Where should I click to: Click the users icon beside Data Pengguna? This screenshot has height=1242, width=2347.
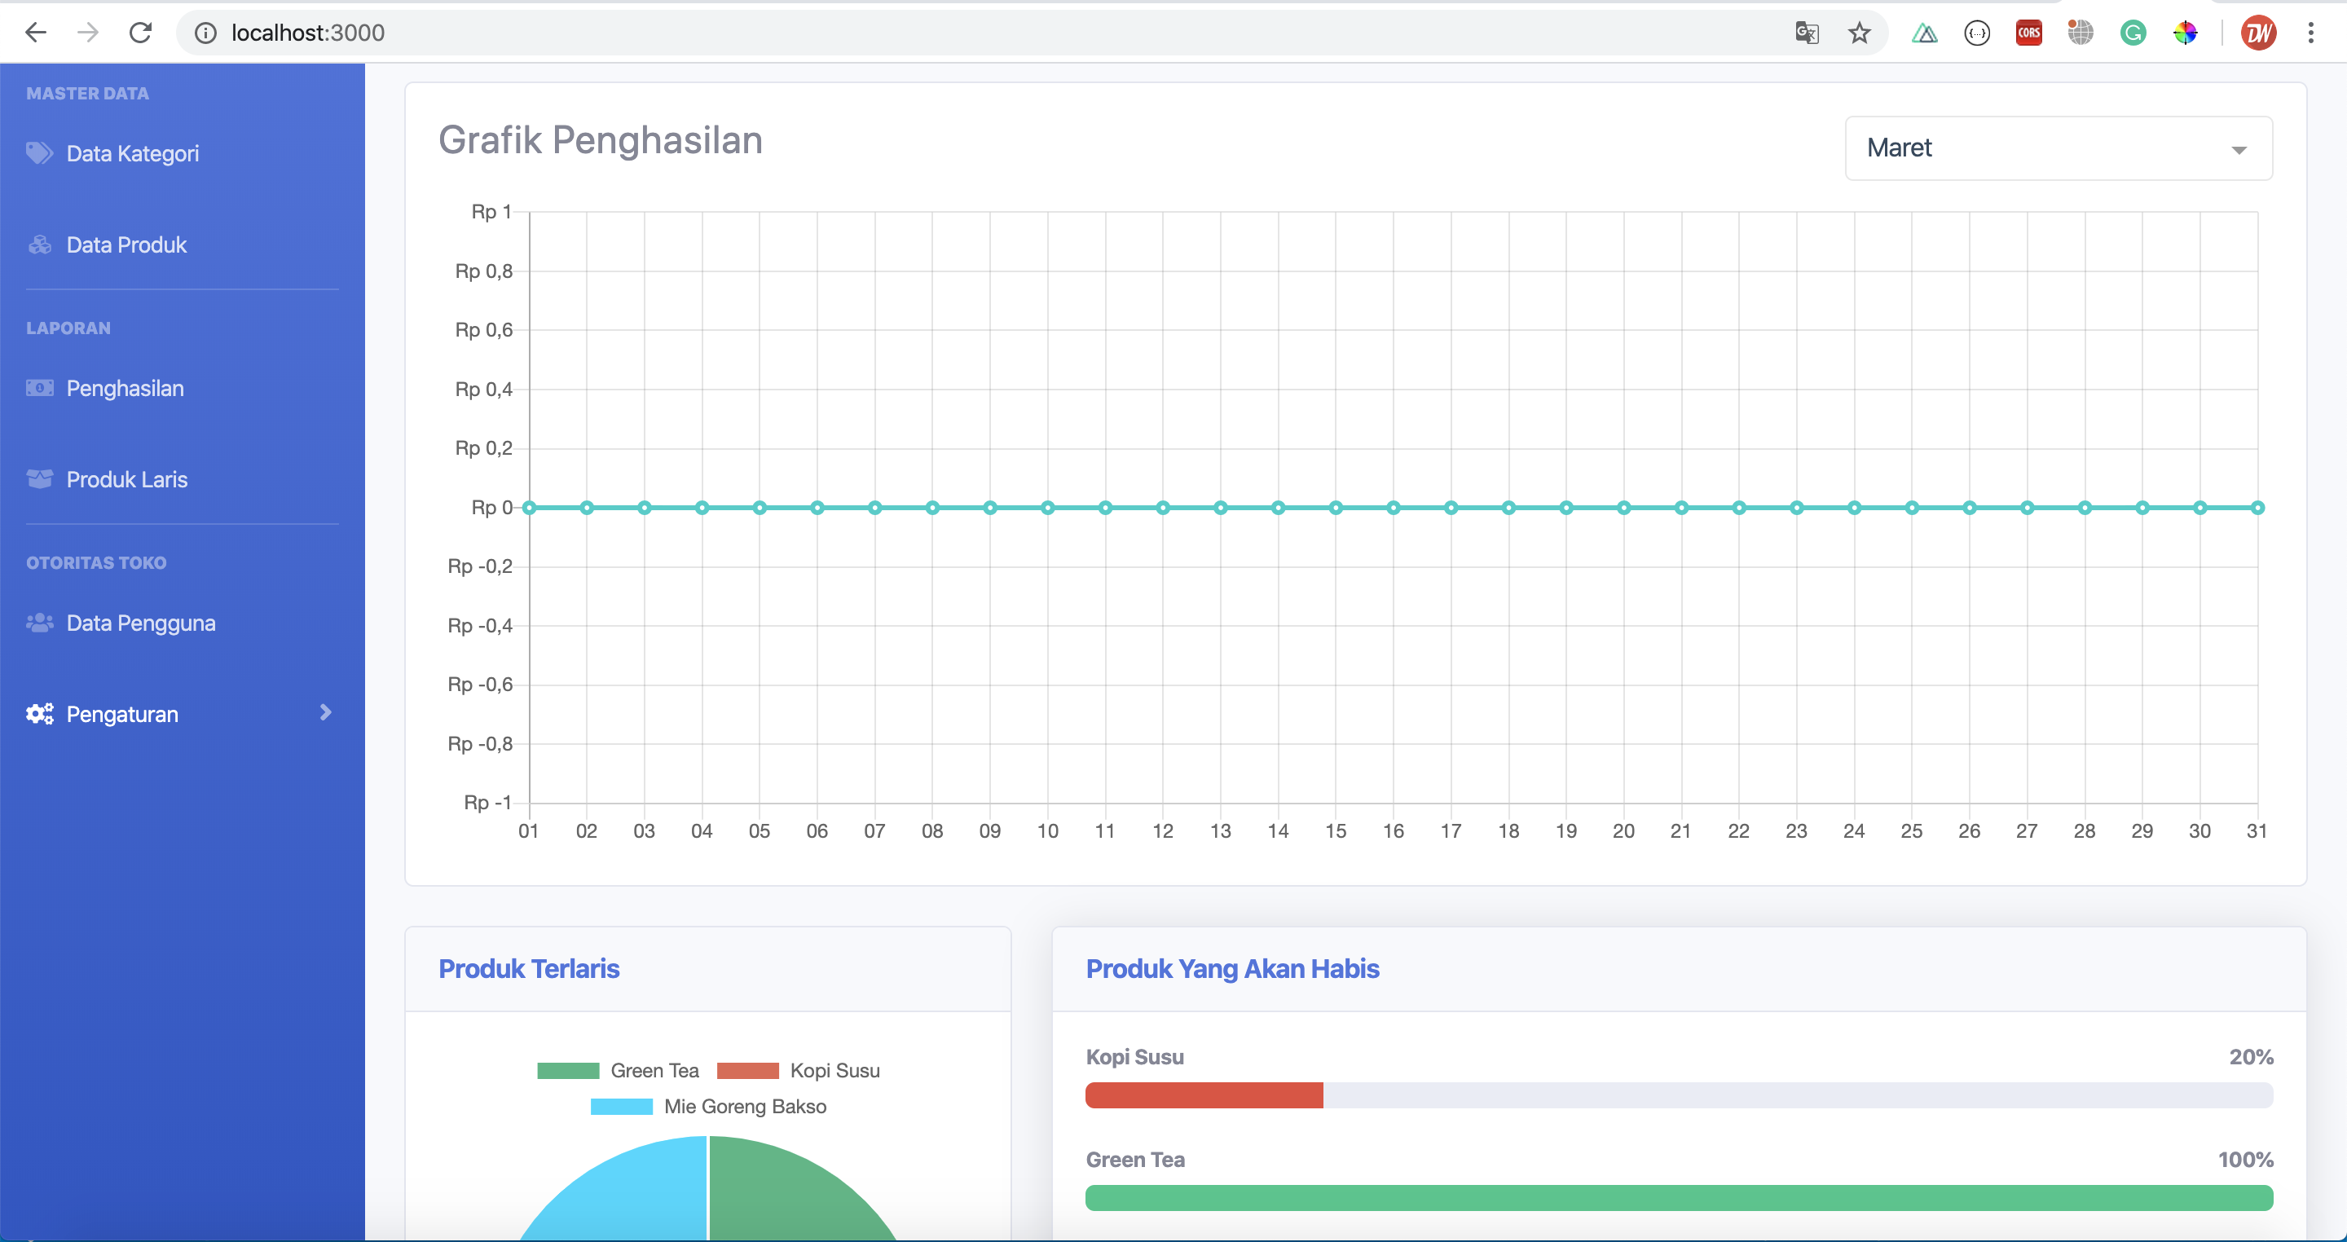click(x=39, y=623)
